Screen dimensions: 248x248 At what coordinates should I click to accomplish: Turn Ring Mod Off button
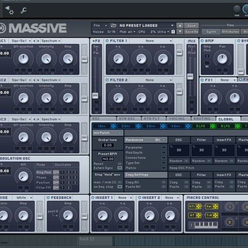56,172
